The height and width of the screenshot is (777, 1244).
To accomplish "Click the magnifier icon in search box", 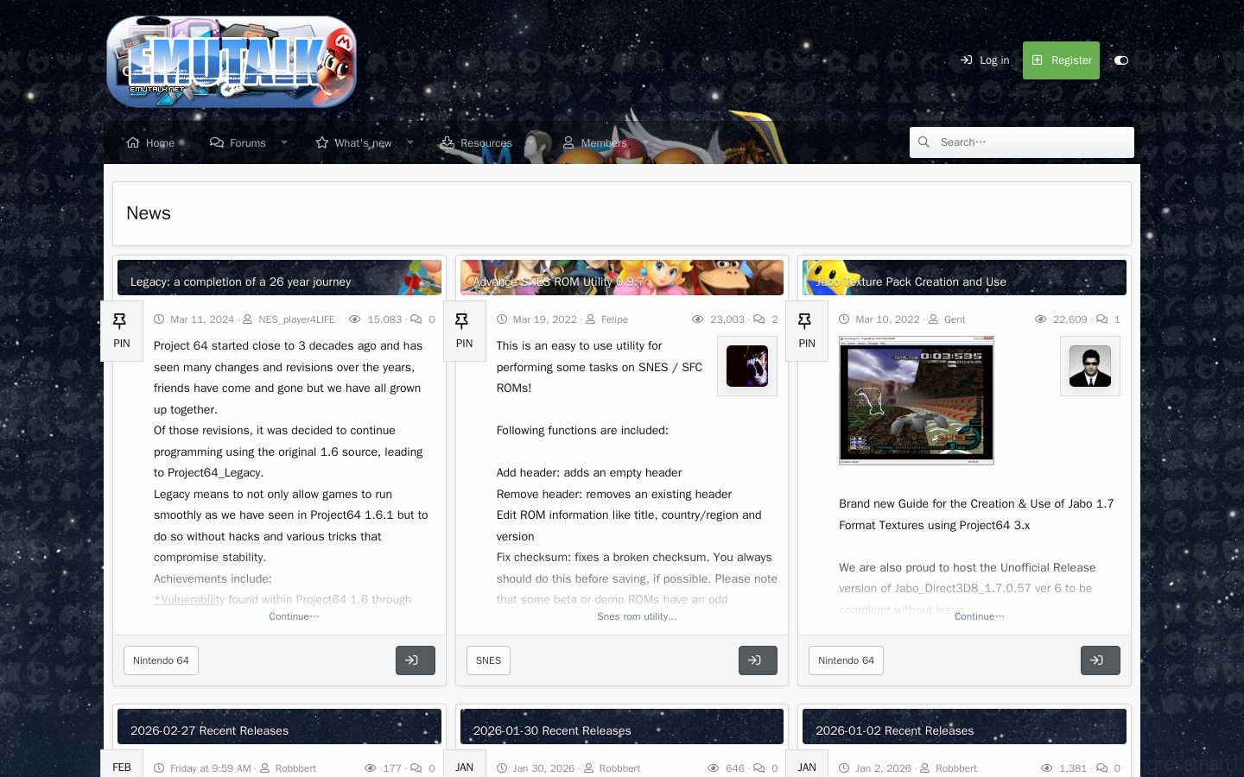I will [x=923, y=142].
